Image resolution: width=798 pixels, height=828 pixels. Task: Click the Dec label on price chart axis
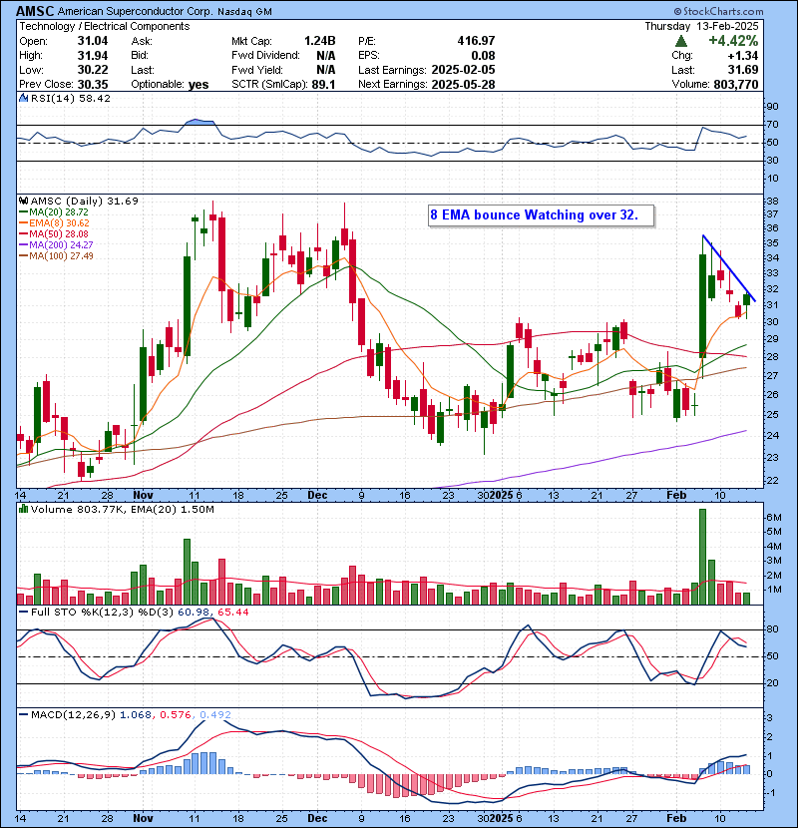point(317,496)
